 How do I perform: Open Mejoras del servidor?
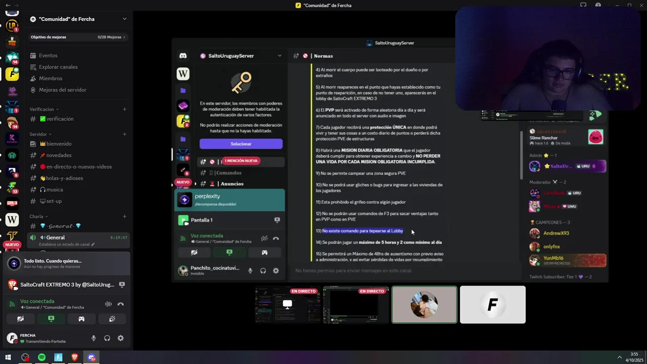[x=62, y=90]
